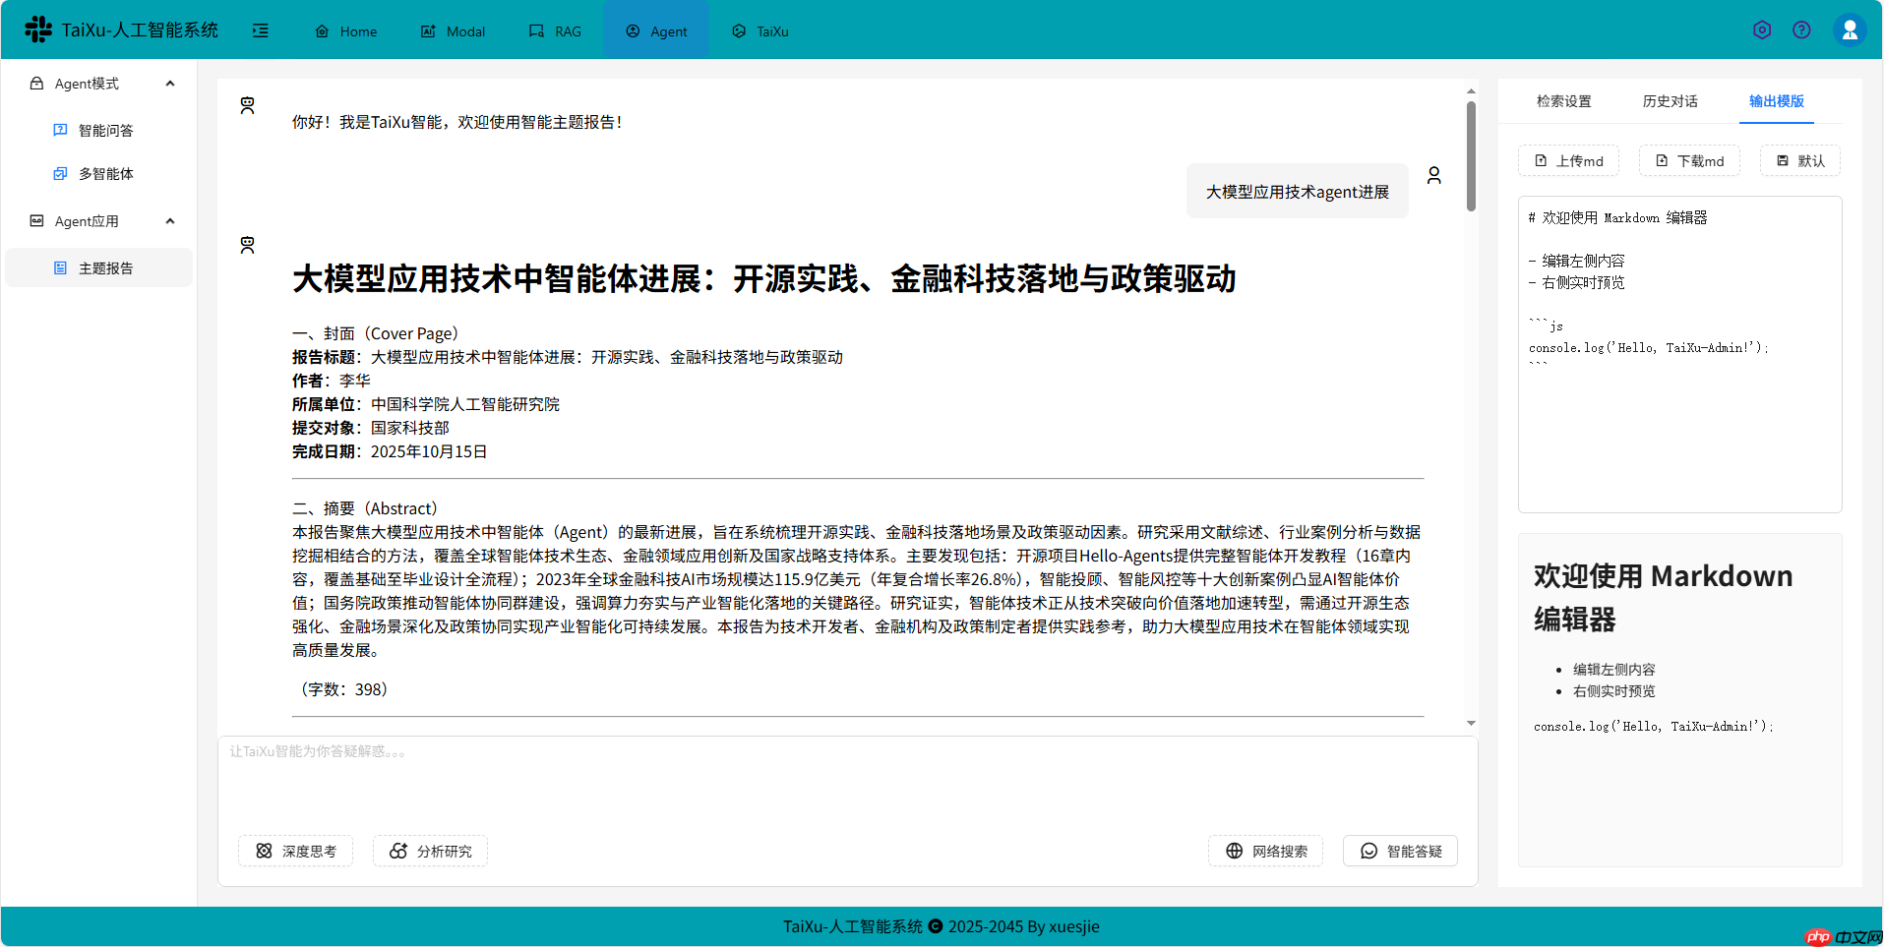Collapse the Agent应用 section
The width and height of the screenshot is (1884, 947).
click(x=169, y=220)
